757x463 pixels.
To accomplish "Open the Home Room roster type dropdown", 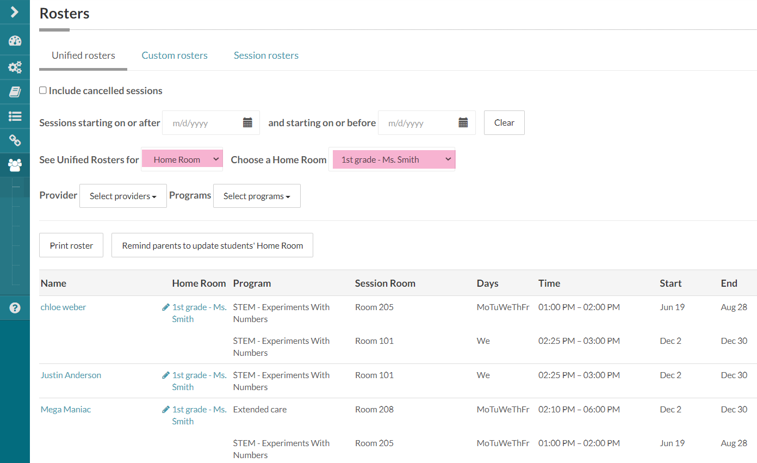I will coord(182,159).
